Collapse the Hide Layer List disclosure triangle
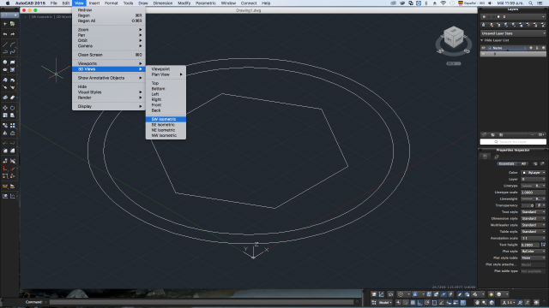Screen dimensions: 549x308 (482, 40)
